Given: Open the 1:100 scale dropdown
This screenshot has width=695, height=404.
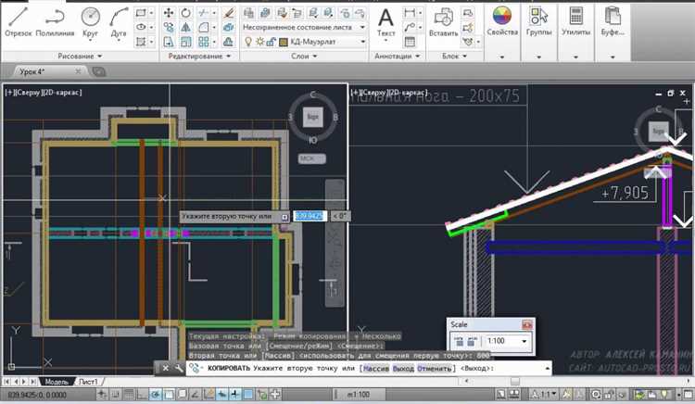Looking at the screenshot, I should click(x=524, y=342).
